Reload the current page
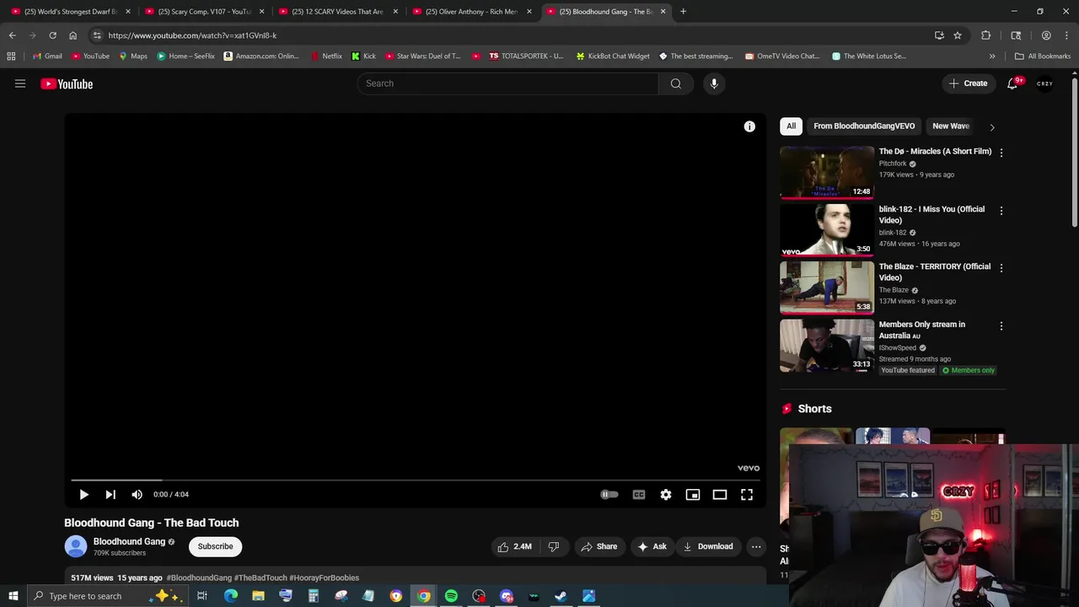1079x607 pixels. pos(52,35)
